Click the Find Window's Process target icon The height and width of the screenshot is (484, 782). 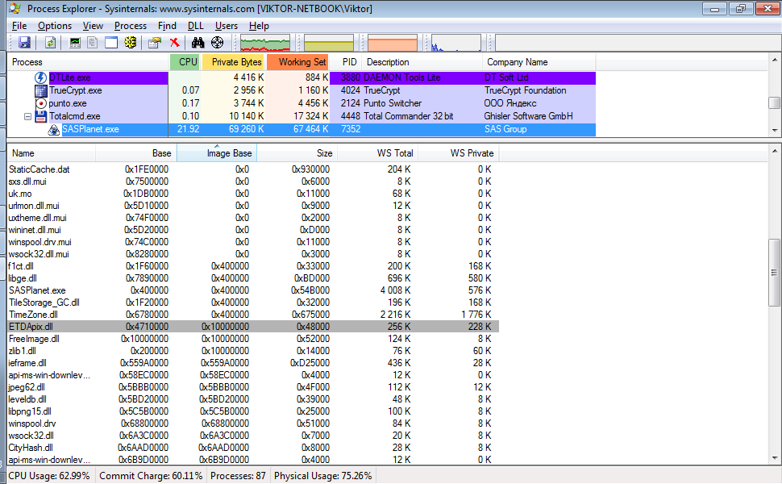217,43
